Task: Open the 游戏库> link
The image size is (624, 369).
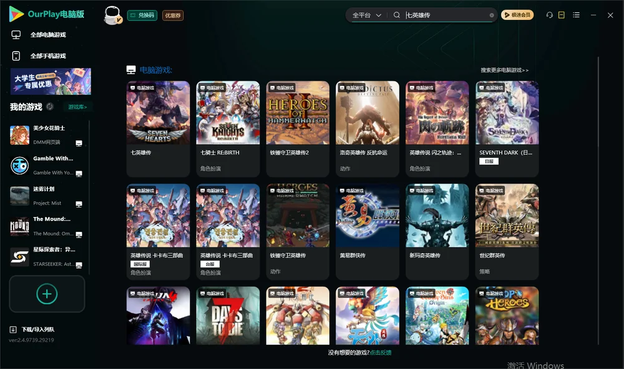Action: pos(77,107)
